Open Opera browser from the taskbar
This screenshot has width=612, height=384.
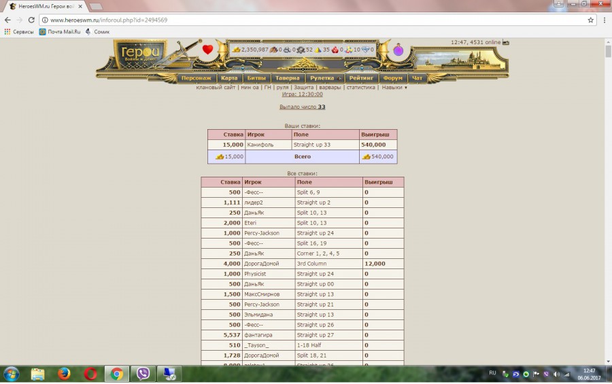pyautogui.click(x=90, y=374)
